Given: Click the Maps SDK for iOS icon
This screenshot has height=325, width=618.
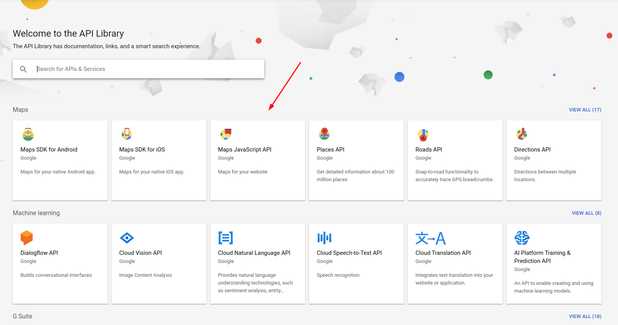Looking at the screenshot, I should tap(127, 134).
